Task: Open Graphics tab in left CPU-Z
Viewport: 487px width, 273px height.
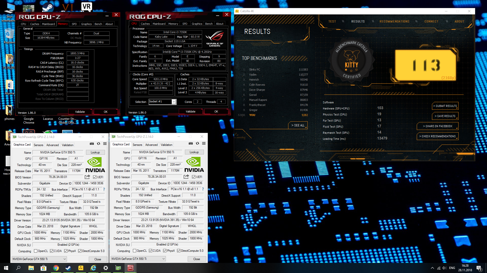Action: [x=86, y=24]
